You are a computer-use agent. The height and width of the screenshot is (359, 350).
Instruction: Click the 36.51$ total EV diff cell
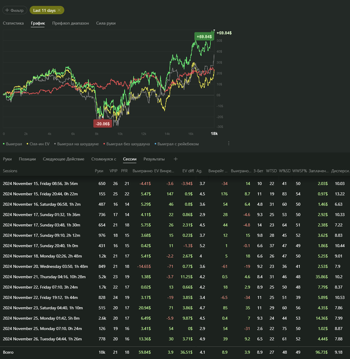[x=186, y=352]
